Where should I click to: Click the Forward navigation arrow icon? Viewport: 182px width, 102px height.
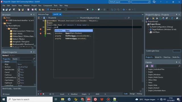tap(130, 10)
